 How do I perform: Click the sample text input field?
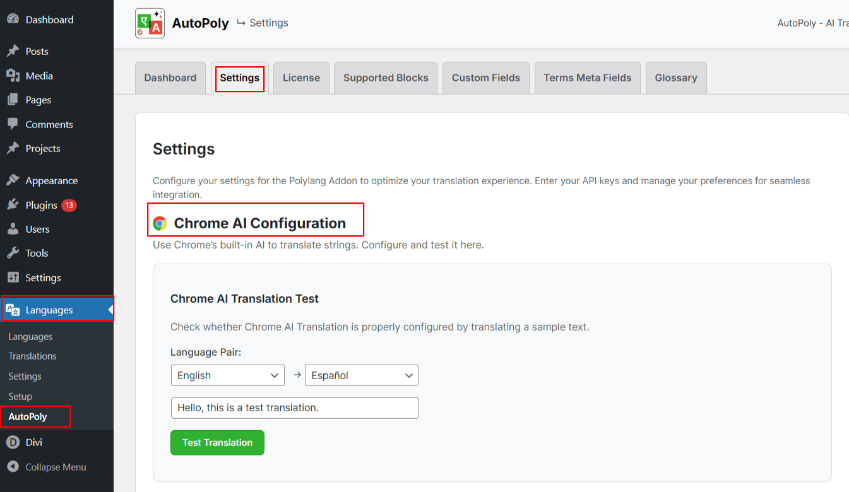[295, 408]
